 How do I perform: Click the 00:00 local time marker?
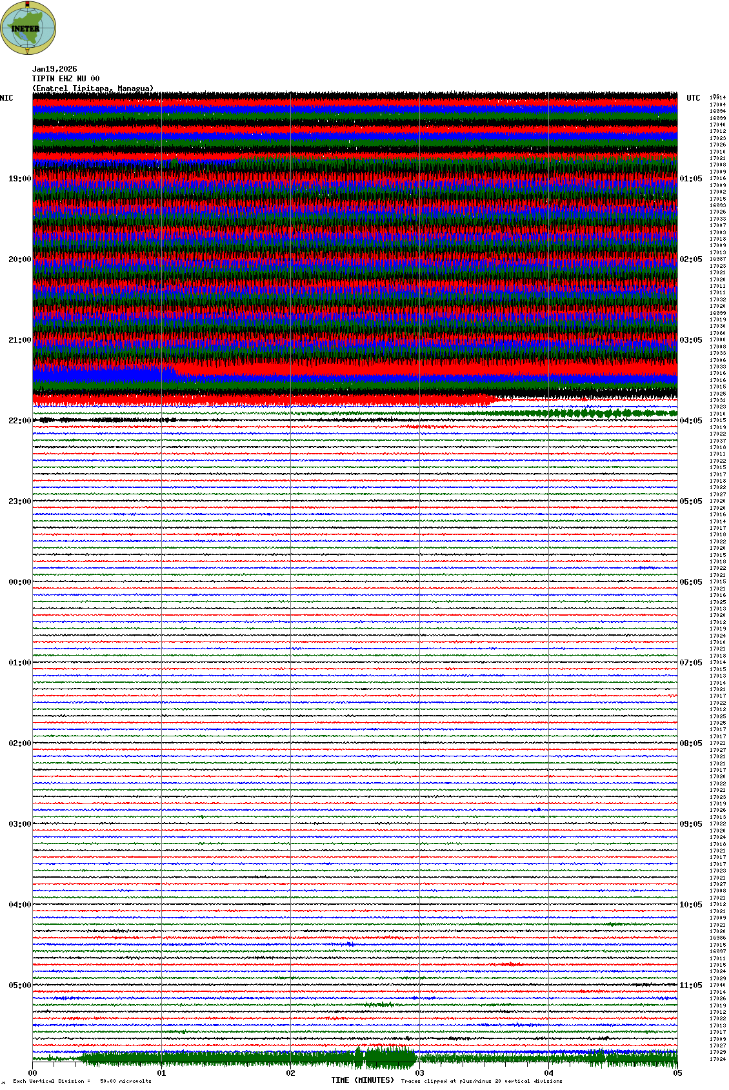coord(19,582)
